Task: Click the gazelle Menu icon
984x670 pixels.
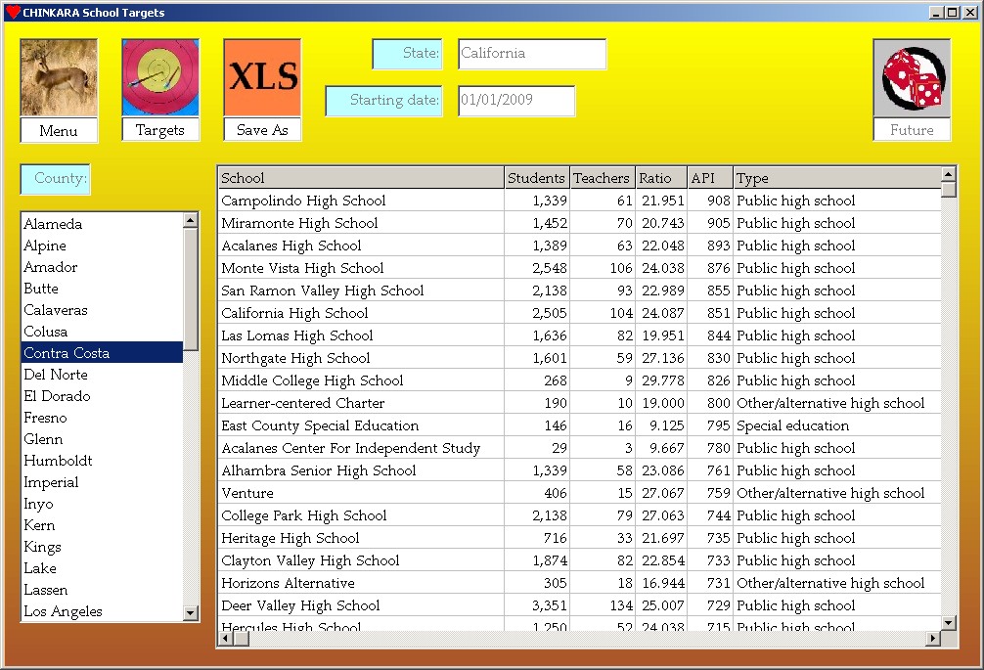Action: coord(59,78)
